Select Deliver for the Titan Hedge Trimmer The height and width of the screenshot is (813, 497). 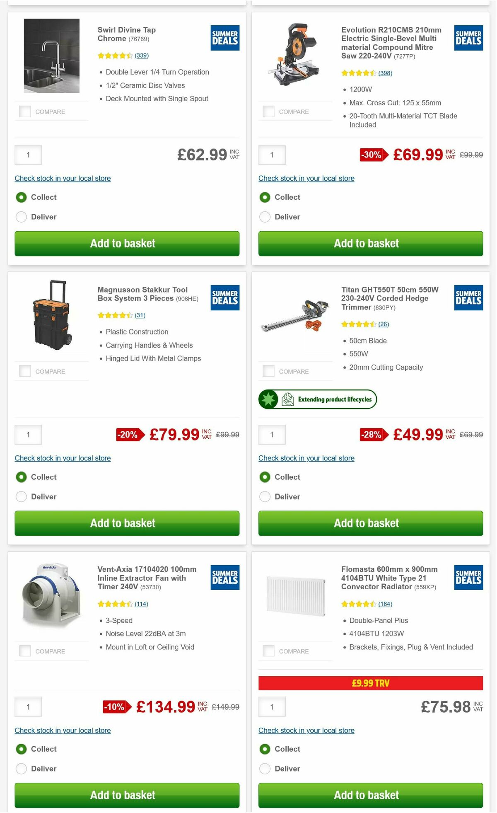tap(265, 496)
